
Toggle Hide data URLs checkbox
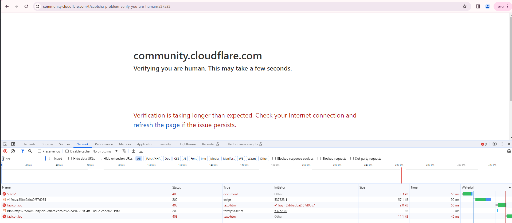pyautogui.click(x=70, y=158)
